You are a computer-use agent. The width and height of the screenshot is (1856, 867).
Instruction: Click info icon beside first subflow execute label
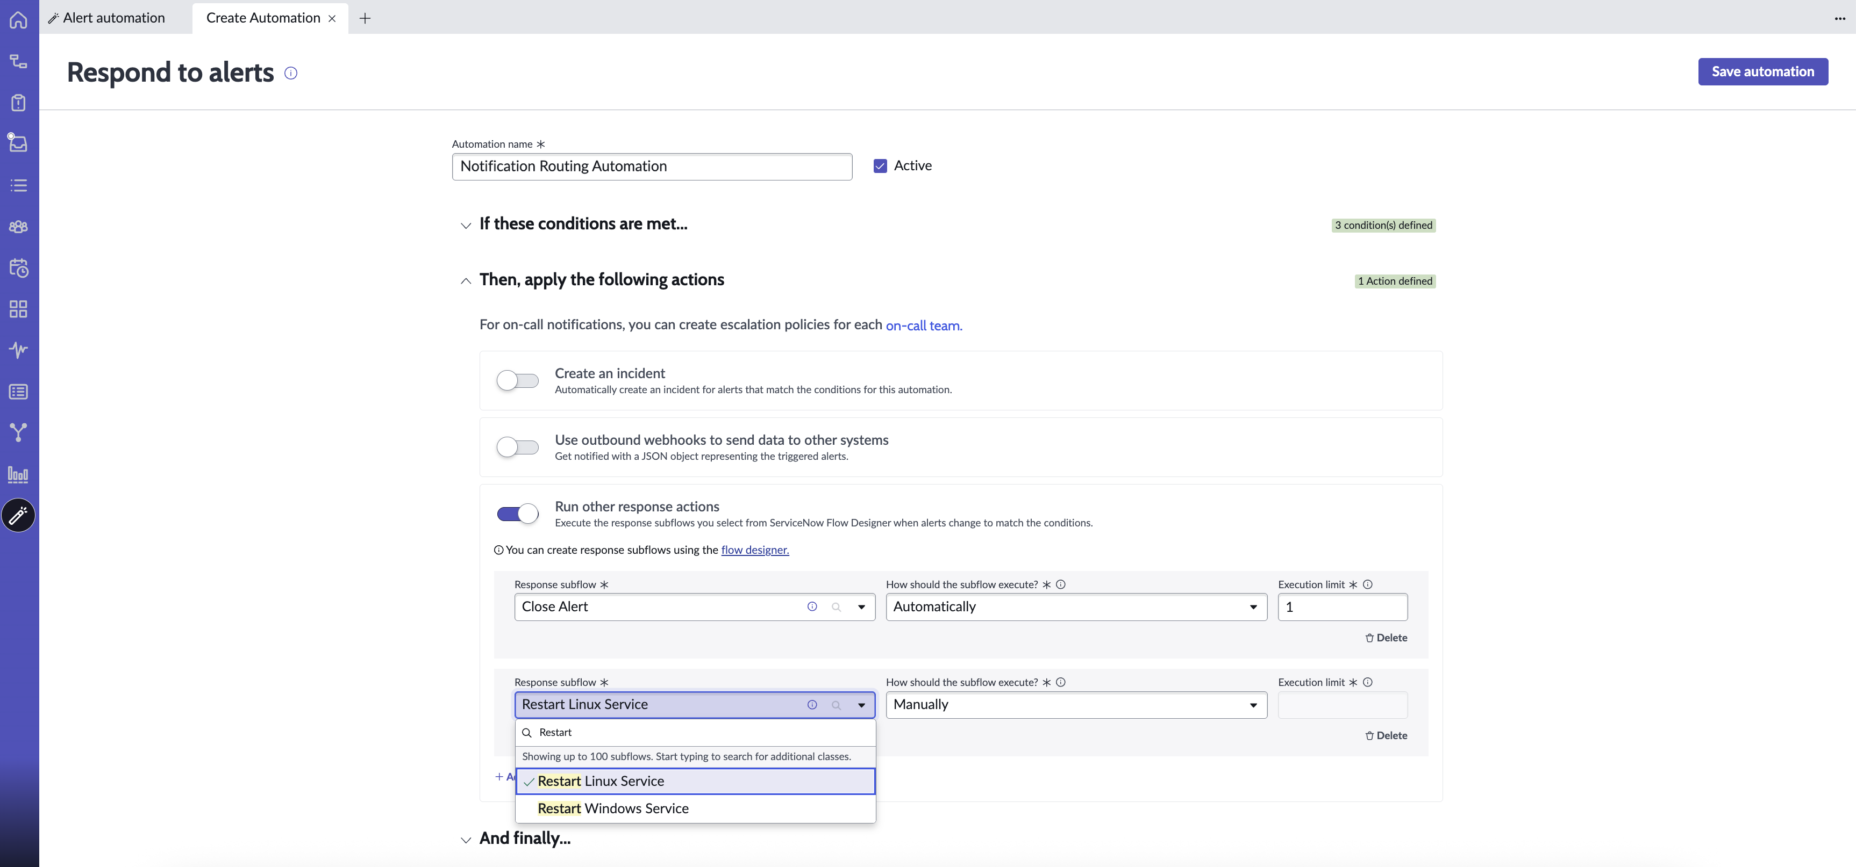[x=1061, y=584]
